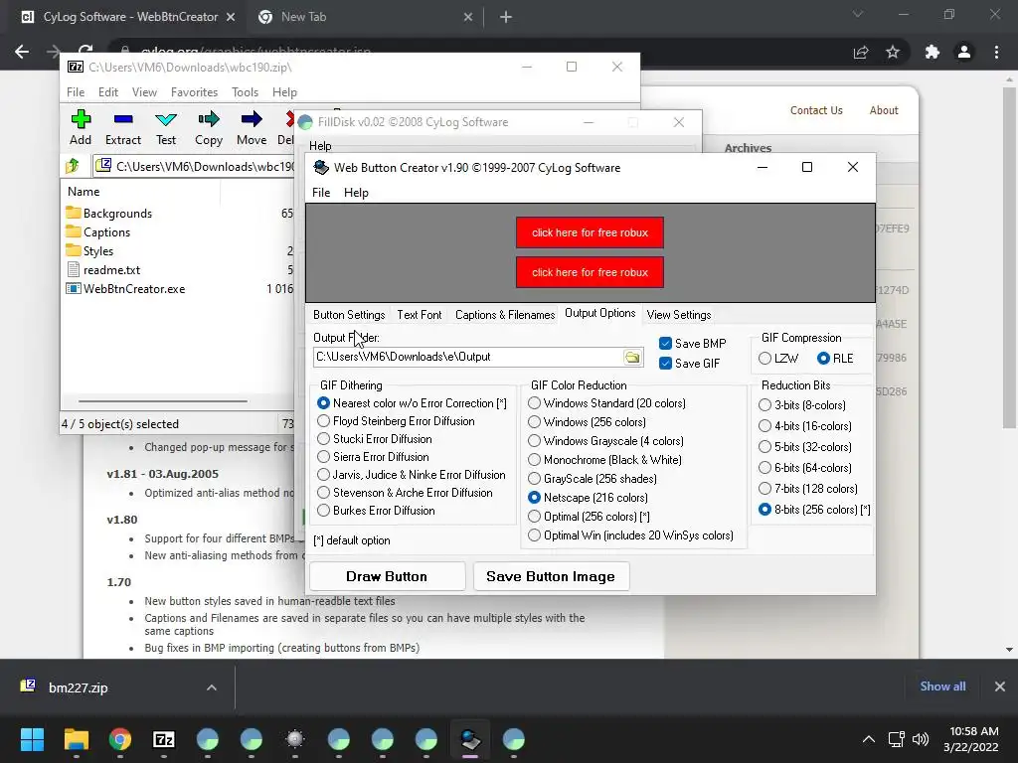Select 4-bits (16-colors) reduction
1018x763 pixels.
point(764,425)
